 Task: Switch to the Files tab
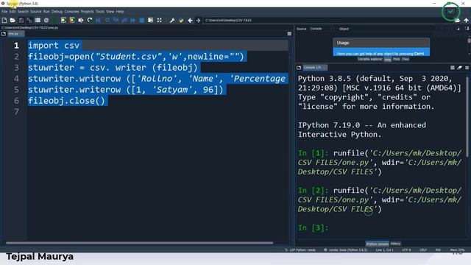[406, 59]
